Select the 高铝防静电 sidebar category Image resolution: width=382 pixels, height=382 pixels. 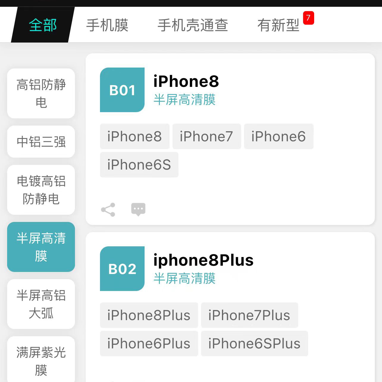41,93
